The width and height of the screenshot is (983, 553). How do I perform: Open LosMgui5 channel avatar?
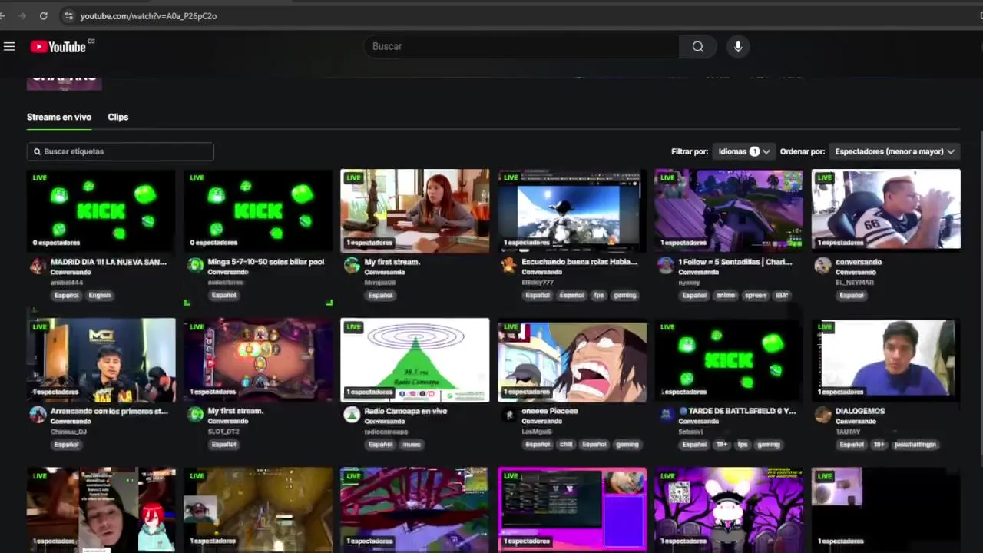click(508, 415)
